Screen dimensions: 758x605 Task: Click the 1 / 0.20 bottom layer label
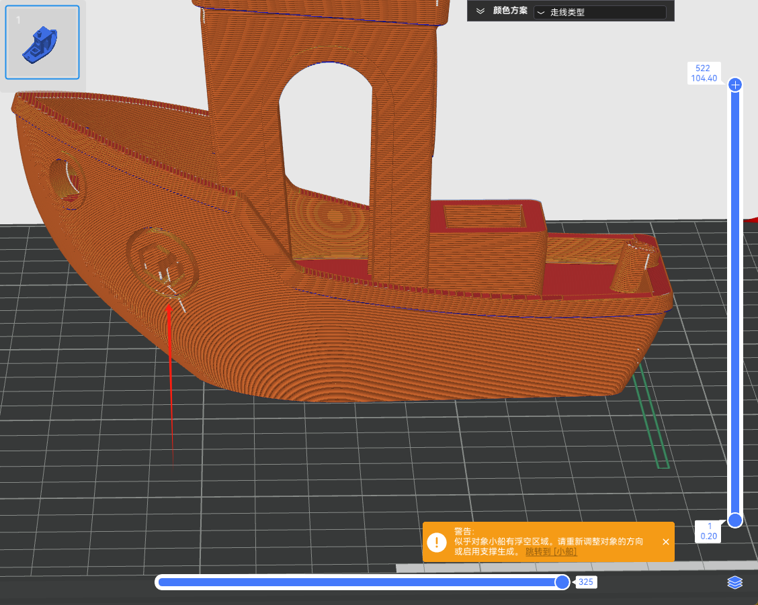(x=708, y=531)
